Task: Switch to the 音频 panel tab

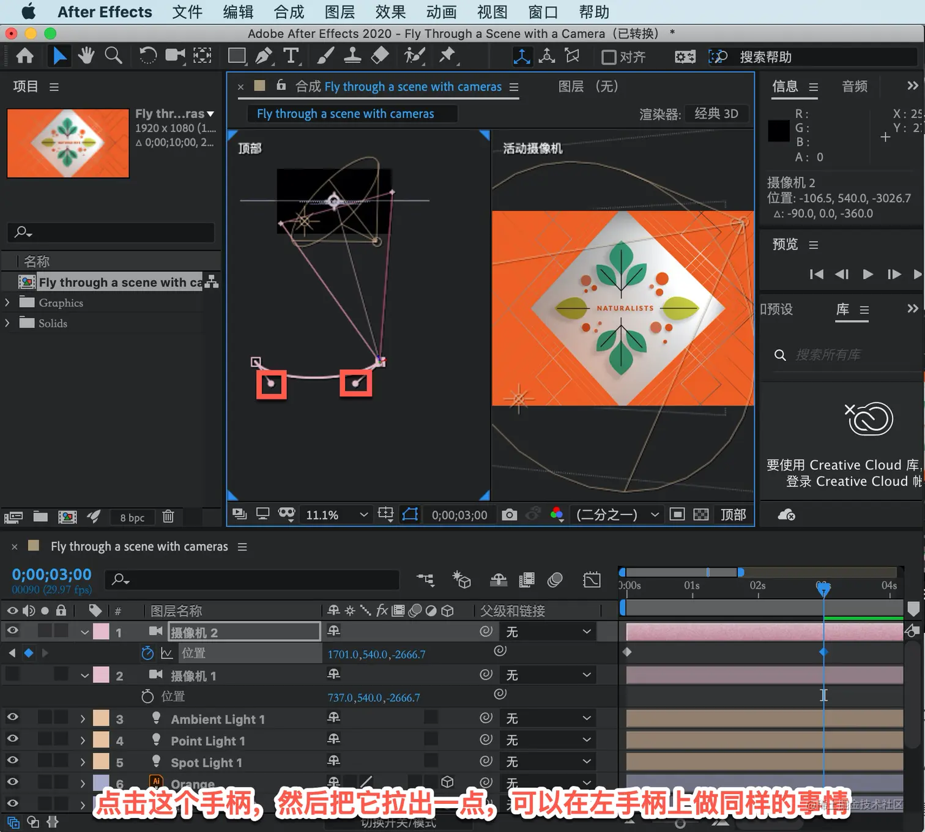Action: 855,86
